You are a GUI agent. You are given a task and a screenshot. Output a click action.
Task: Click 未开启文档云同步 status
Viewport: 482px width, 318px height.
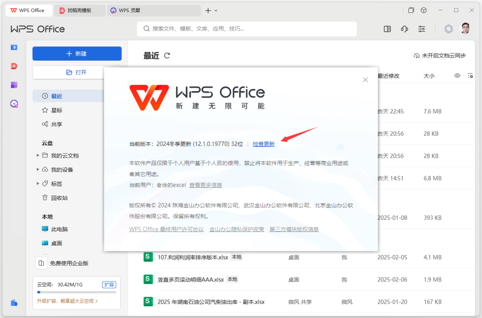click(x=440, y=56)
